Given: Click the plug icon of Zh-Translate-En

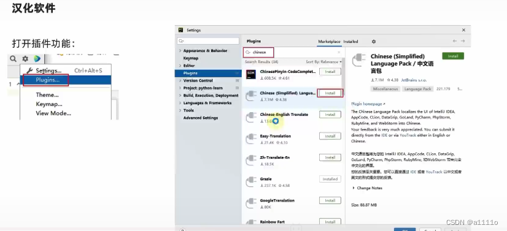Looking at the screenshot, I should [251, 161].
